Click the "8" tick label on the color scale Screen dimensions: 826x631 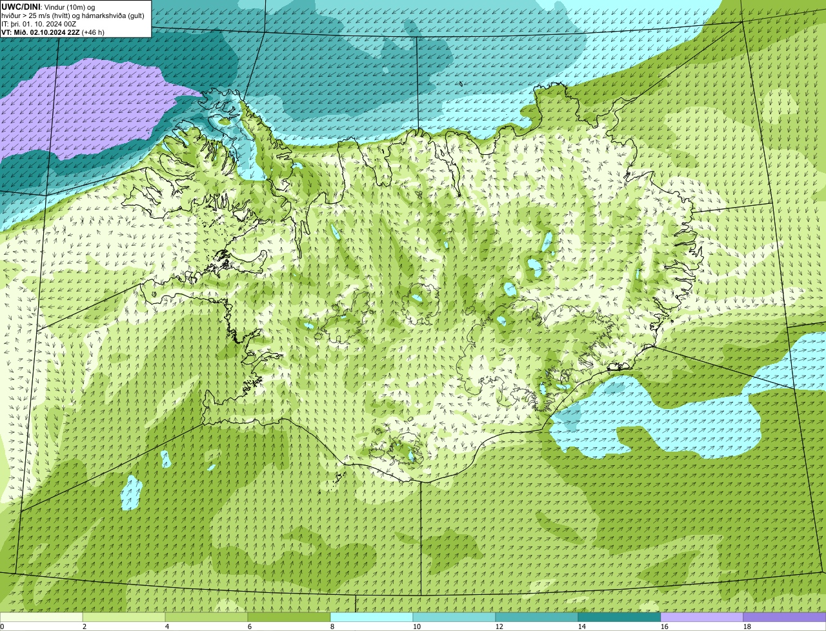pyautogui.click(x=332, y=626)
